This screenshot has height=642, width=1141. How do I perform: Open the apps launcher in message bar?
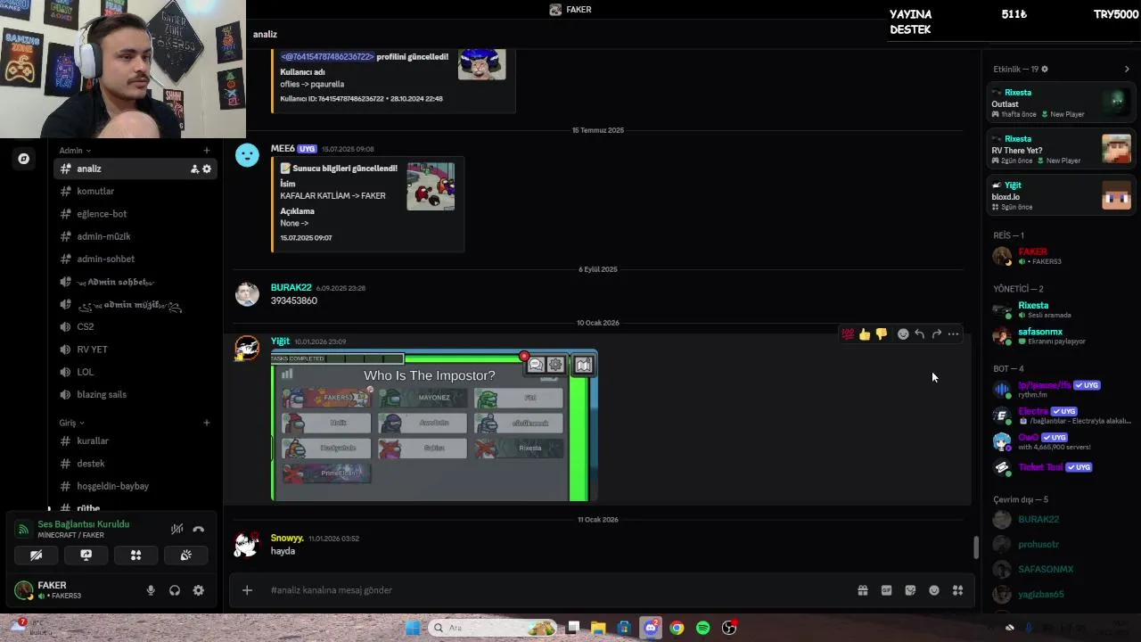point(957,590)
